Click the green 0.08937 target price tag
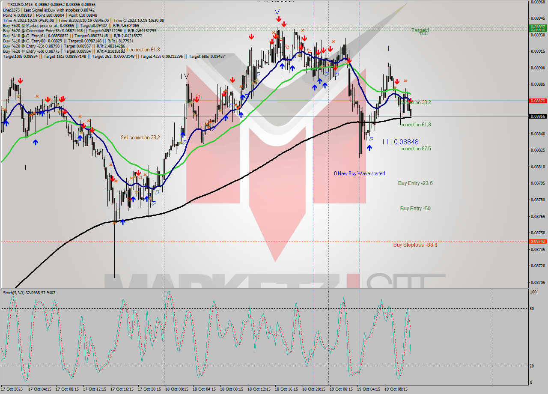The image size is (548, 394). pyautogui.click(x=538, y=27)
